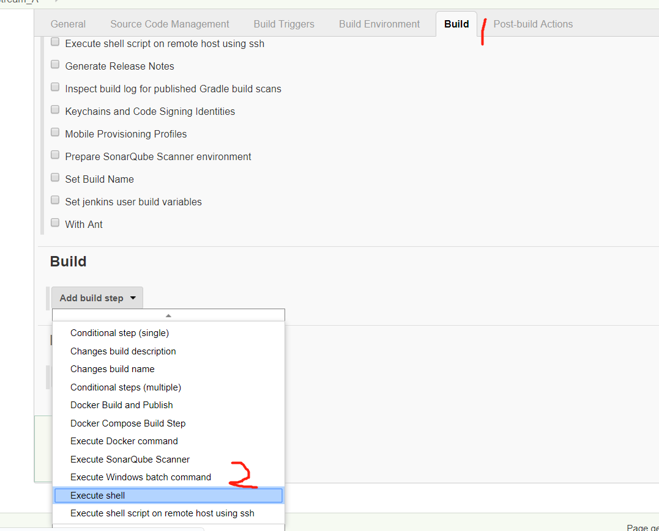Enable "Set Build Name"

55,177
